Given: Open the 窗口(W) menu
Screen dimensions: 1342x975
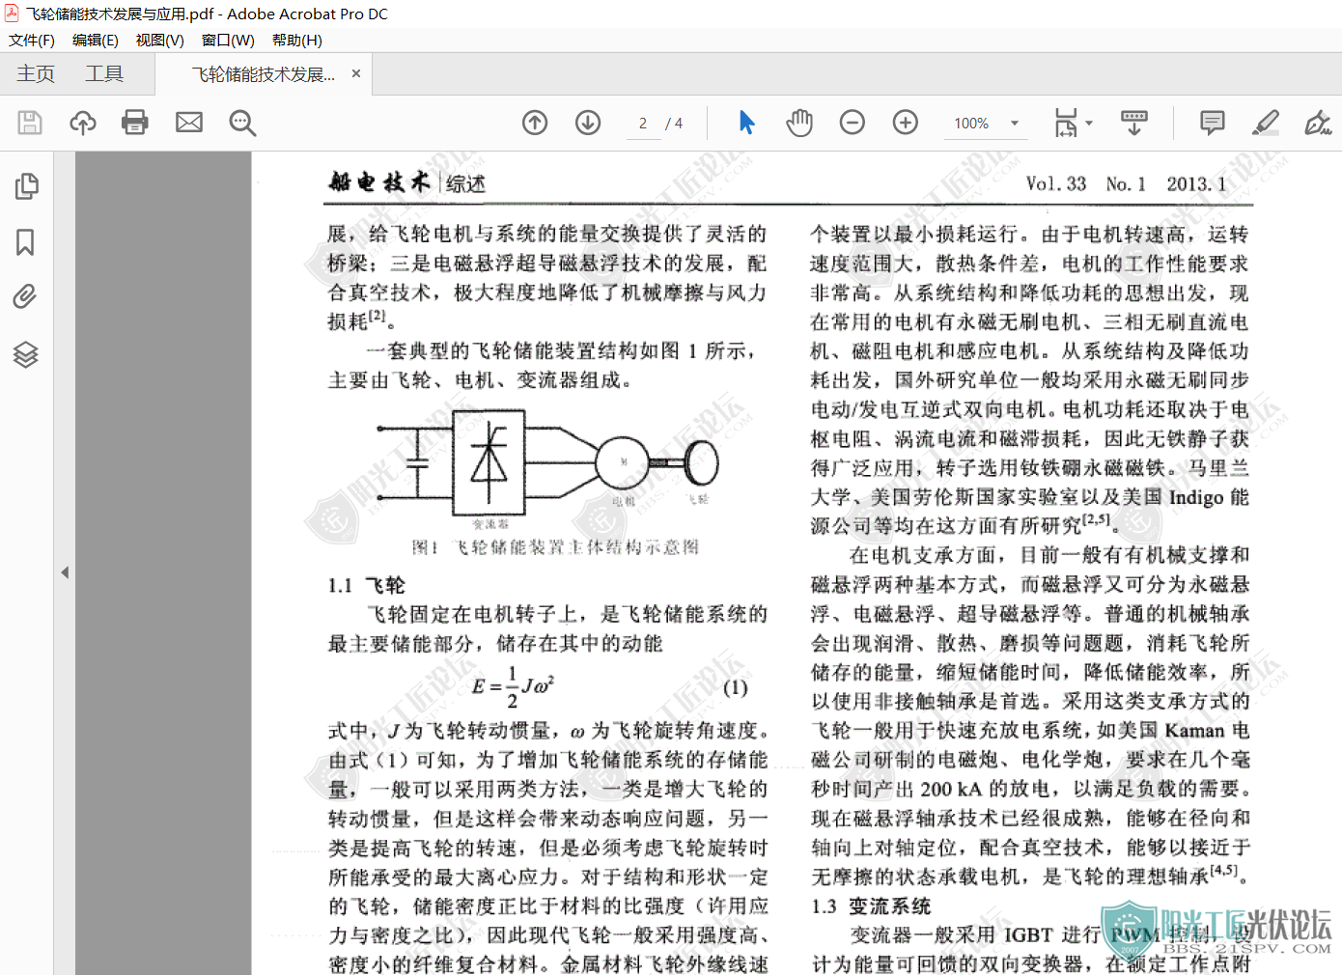Looking at the screenshot, I should [x=228, y=41].
